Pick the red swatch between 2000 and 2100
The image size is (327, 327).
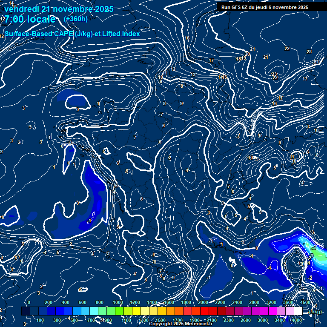204,311
